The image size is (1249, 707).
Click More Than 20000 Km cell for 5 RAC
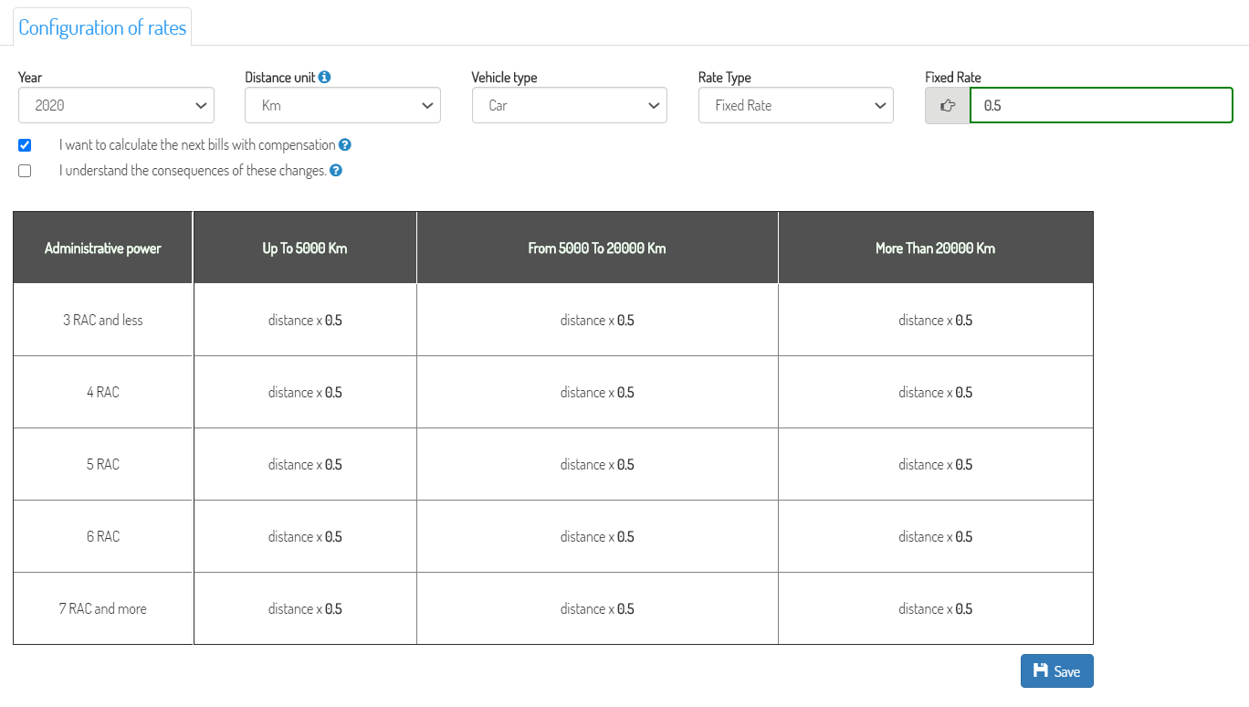(936, 464)
